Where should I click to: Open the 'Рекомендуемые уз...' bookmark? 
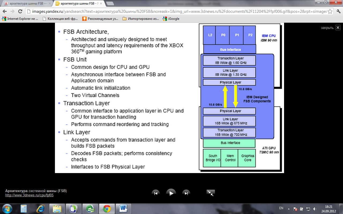point(100,19)
